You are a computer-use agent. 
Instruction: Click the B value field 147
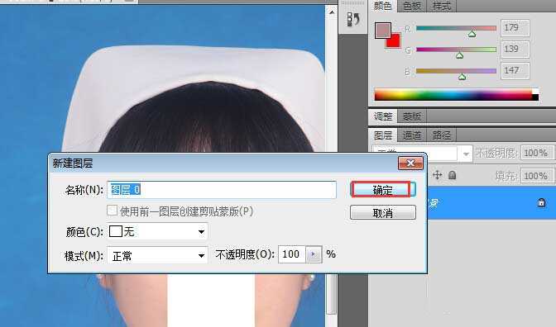tap(515, 70)
